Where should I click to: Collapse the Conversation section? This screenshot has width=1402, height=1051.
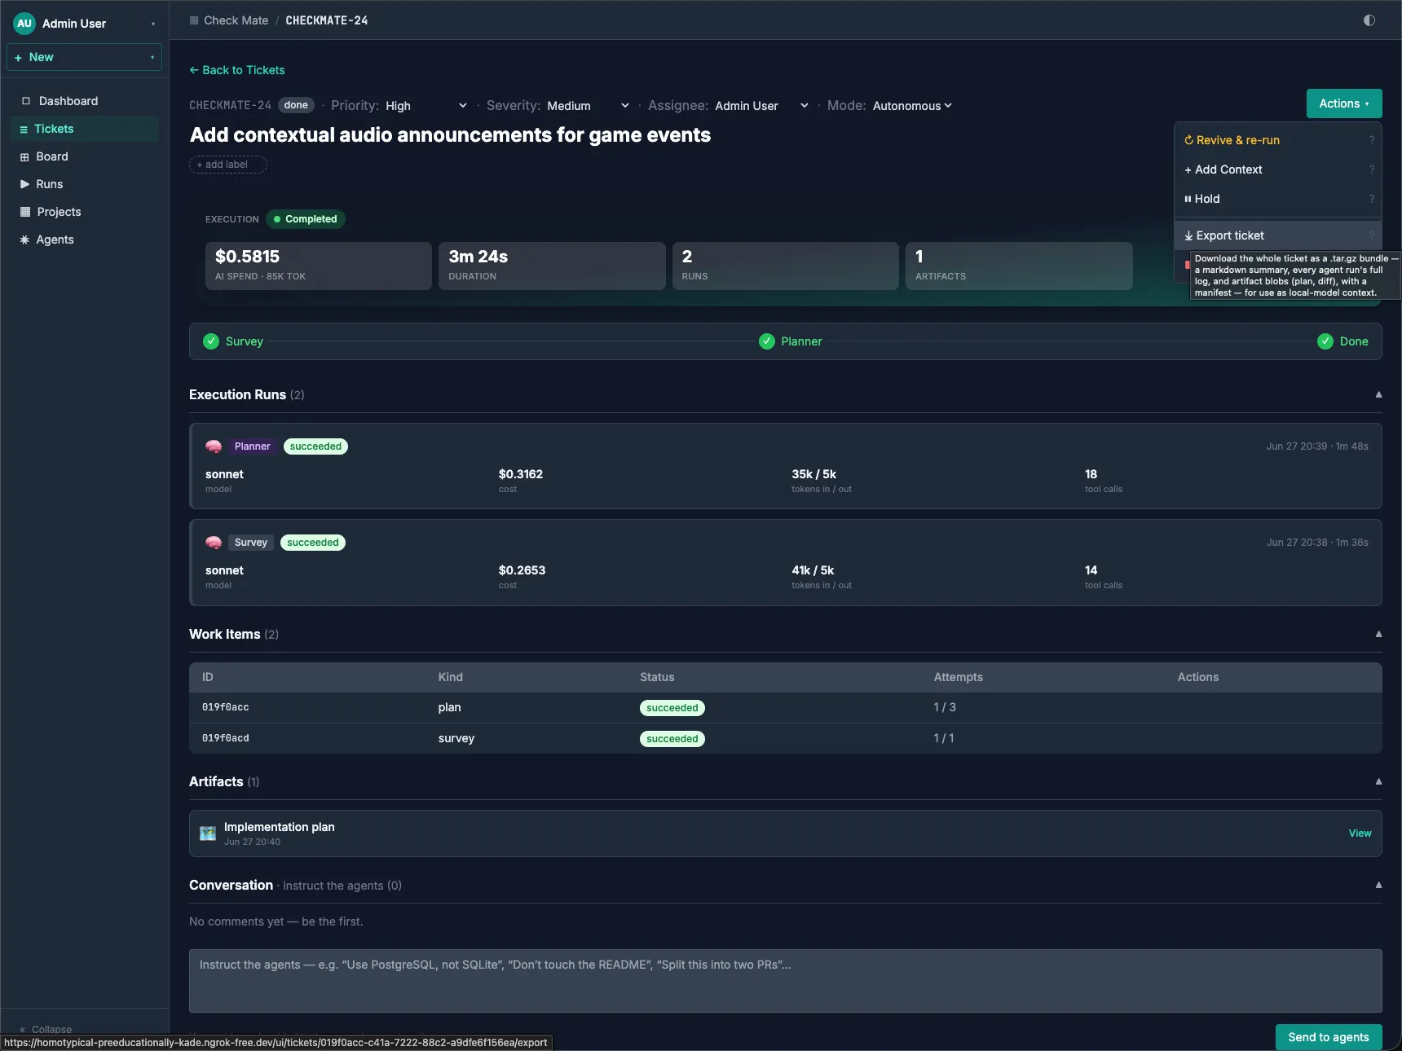[x=1378, y=885]
